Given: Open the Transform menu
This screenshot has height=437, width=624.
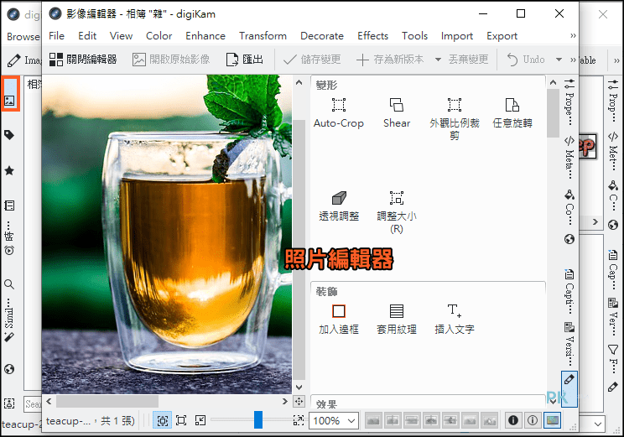Looking at the screenshot, I should [x=263, y=36].
